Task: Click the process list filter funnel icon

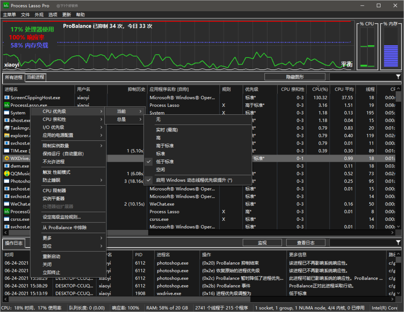Action: (398, 77)
